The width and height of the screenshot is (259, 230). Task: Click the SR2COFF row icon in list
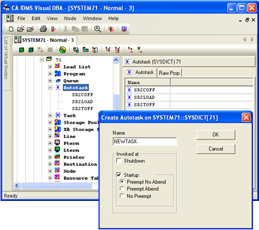coord(129,90)
